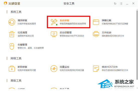The image size is (138, 91).
Task: Click description 管理文件、桌面、IE右键菜单
Action: (x=31, y=48)
